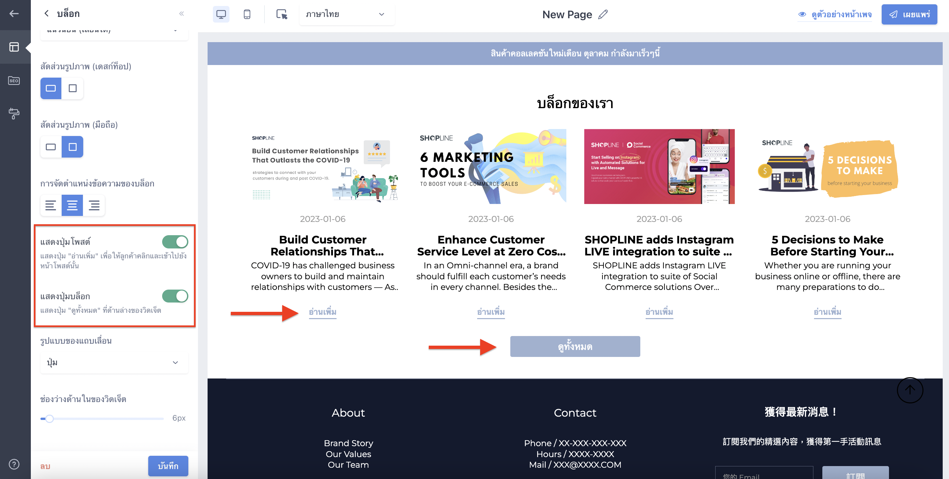Open the Instagram Social Commerce blog thumbnail
Image resolution: width=949 pixels, height=479 pixels.
click(x=660, y=166)
